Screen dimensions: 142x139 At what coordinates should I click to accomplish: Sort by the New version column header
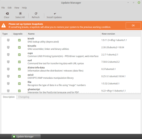[x=121, y=34]
